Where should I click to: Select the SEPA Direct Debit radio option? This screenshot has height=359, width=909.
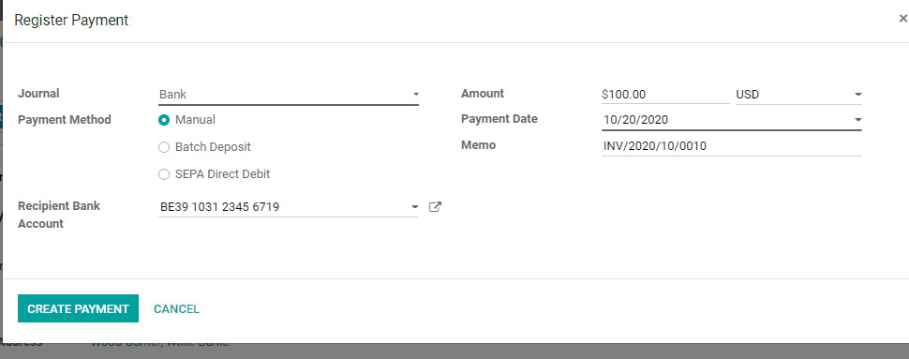pos(164,174)
